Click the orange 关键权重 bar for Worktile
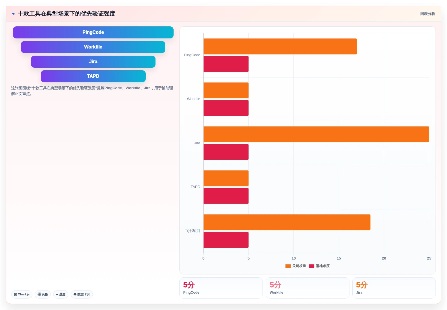447x310 pixels. coord(226,90)
